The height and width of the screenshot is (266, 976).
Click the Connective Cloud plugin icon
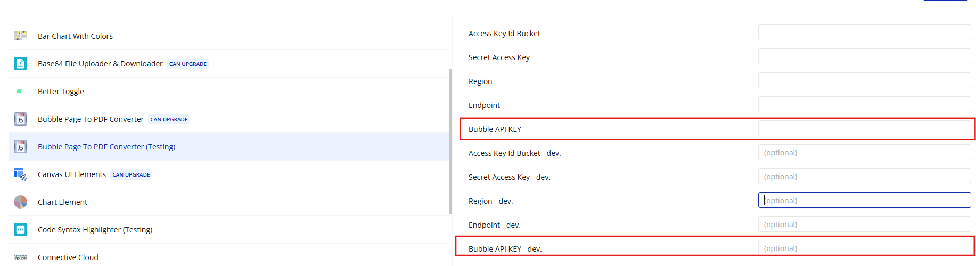[20, 257]
